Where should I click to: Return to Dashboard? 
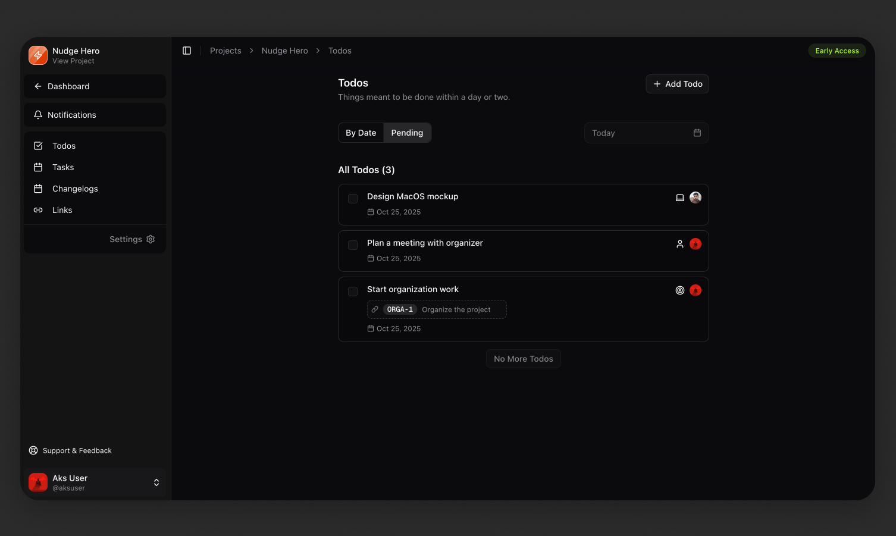click(95, 86)
